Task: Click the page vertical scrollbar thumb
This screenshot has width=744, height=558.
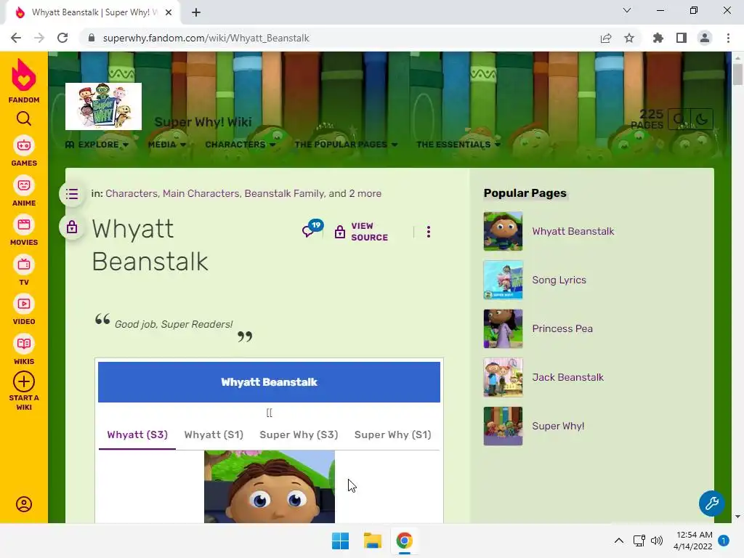Action: [x=737, y=75]
